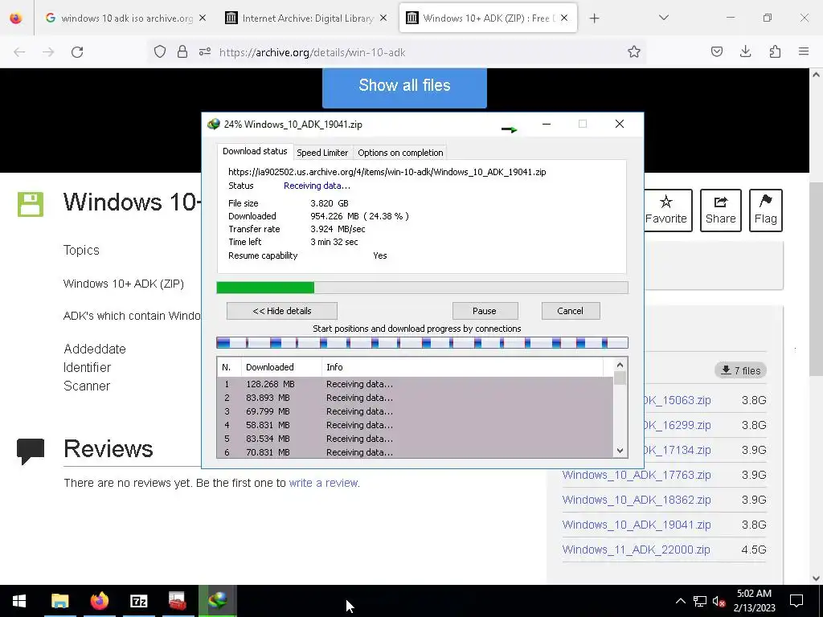Select the Windows 10+ ADK (ZIP) tab
Screen dimensions: 823x617
[x=488, y=18]
